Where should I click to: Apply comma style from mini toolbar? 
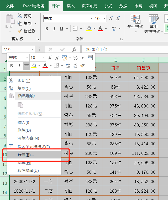coord(83,58)
